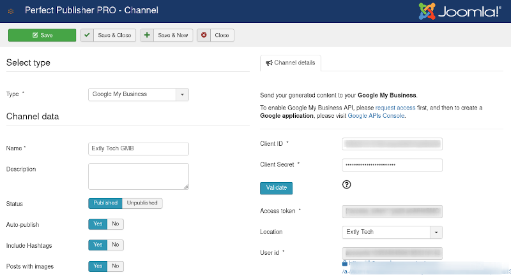Viewport: 511px width, 279px height.
Task: Open the request access link
Action: point(395,108)
